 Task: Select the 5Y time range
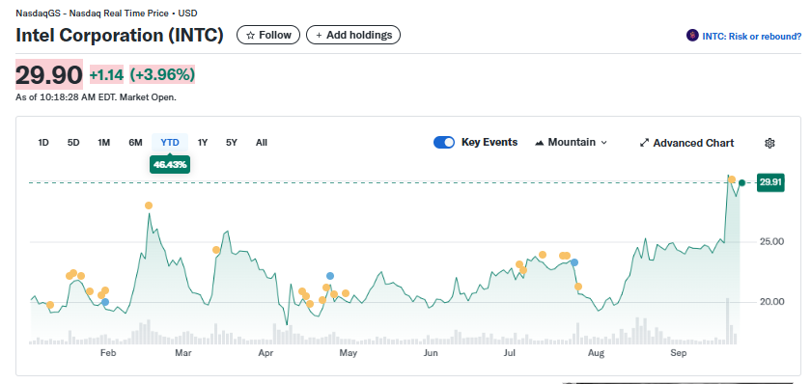(231, 143)
